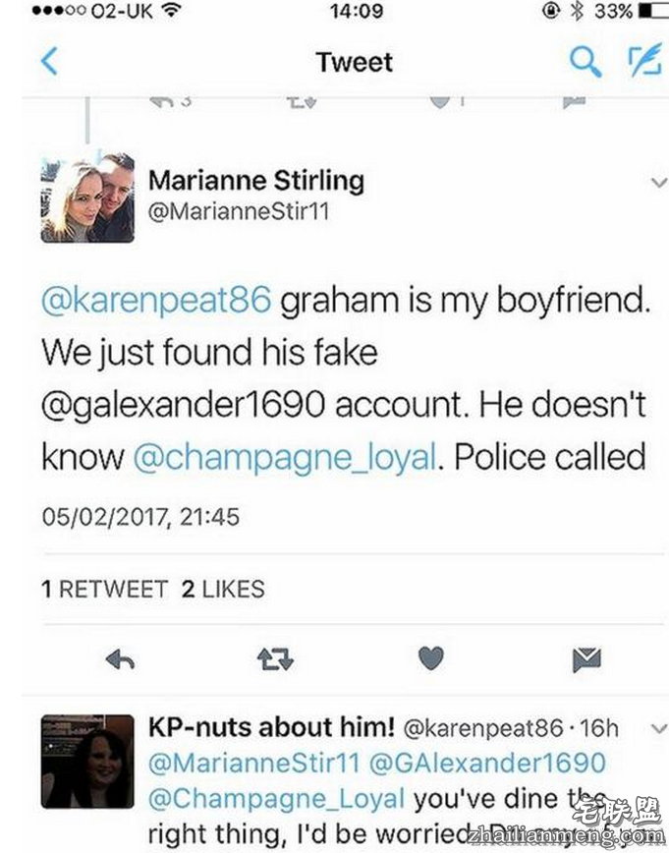Viewport: 669px width, 853px height.
Task: Retweet Marianne Stirling's tweet
Action: 275,659
